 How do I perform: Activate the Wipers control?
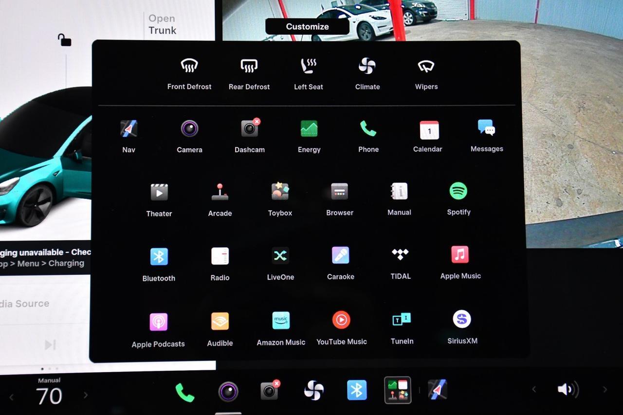coord(426,74)
